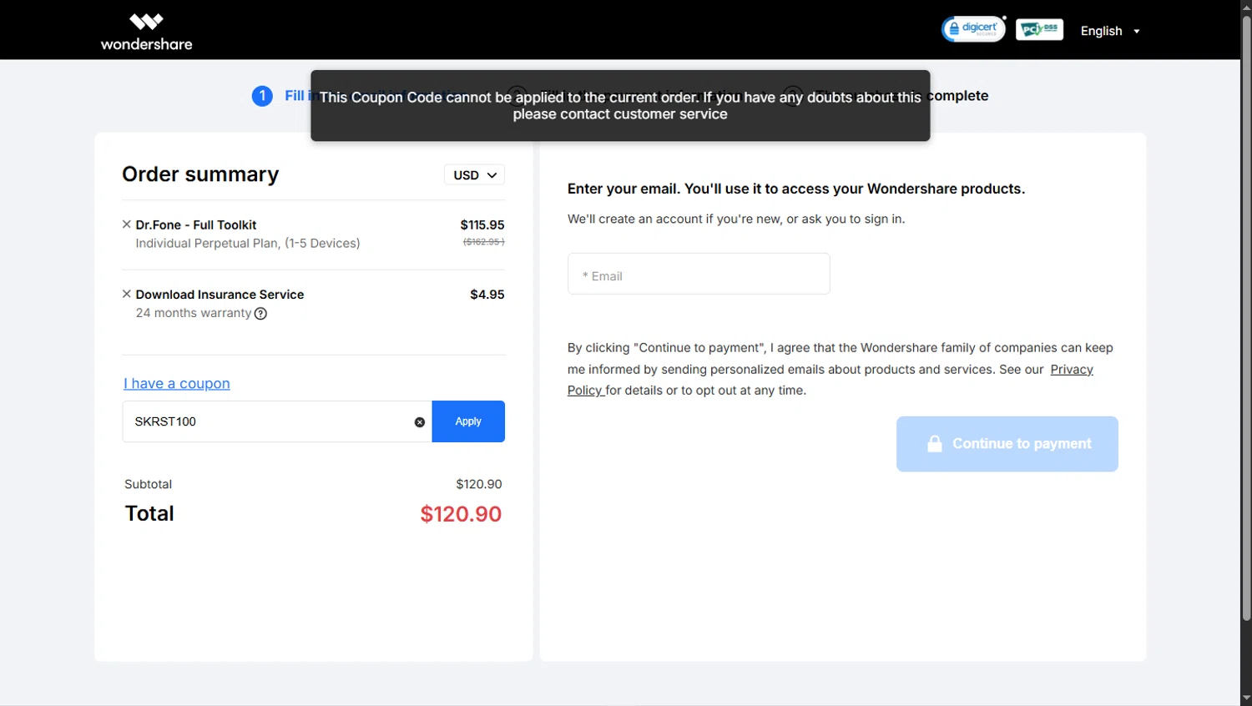Click the Subtotal label
1252x706 pixels.
pos(149,484)
